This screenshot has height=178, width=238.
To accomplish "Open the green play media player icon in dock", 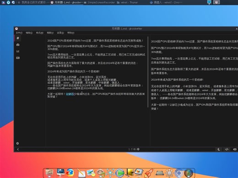I will [120, 173].
